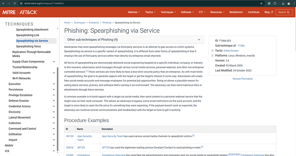Viewport: 296px width, 156px height.
Task: Open the browser extensions puzzle icon
Action: point(275,3)
